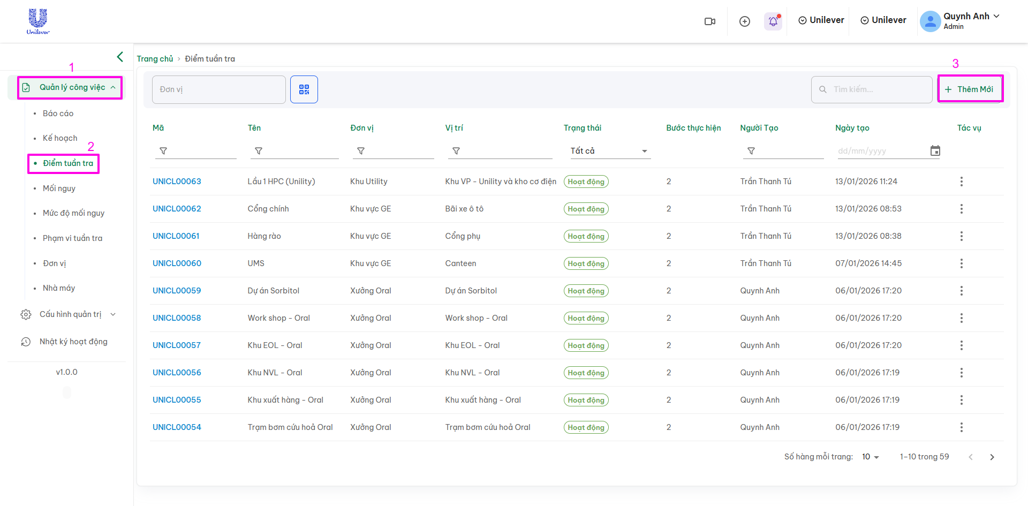Click the Thêm Mới button
The width and height of the screenshot is (1028, 506).
pyautogui.click(x=970, y=89)
